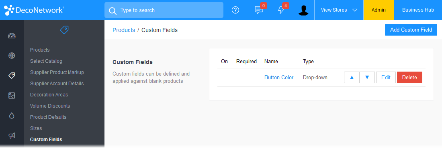Move Button Color field up
Viewport: 442px width, 148px height.
pos(352,78)
